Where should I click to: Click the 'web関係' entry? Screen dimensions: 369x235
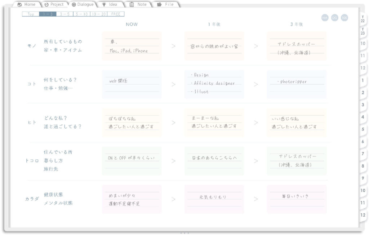pyautogui.click(x=118, y=81)
